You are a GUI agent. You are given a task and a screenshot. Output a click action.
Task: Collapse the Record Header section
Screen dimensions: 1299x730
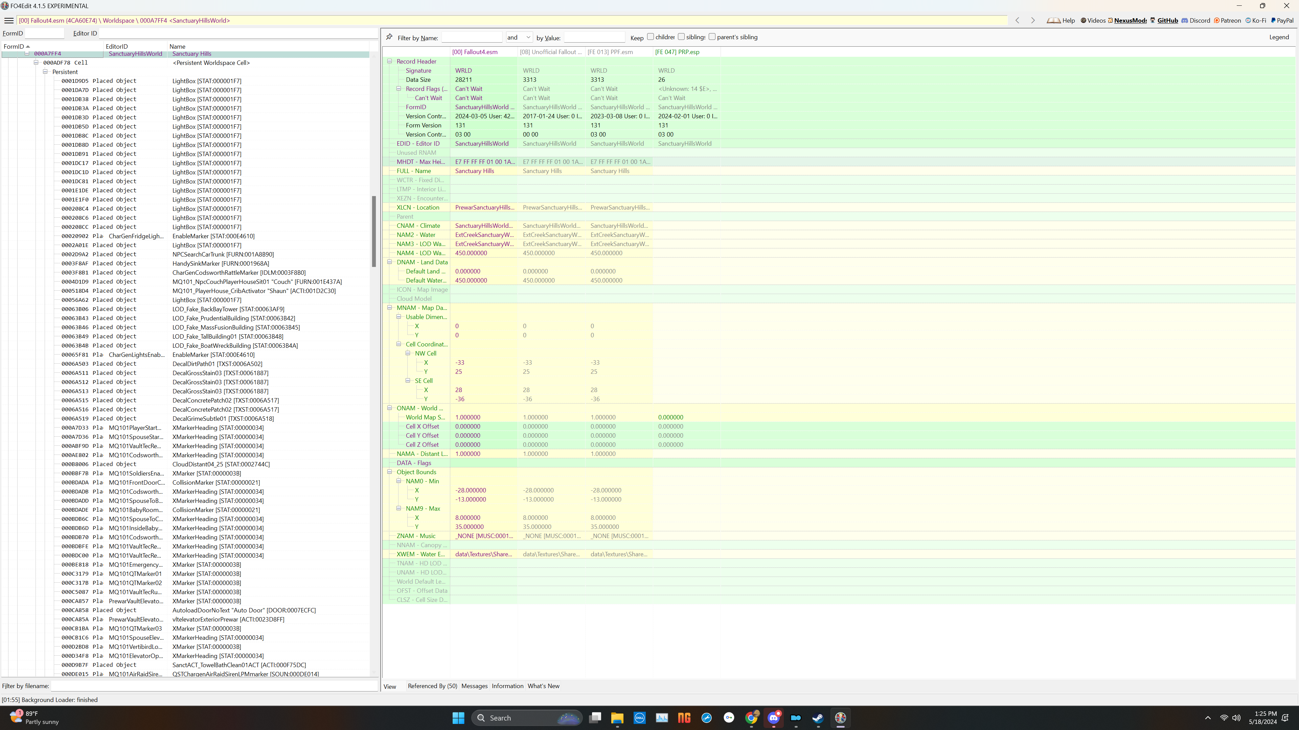click(x=389, y=62)
